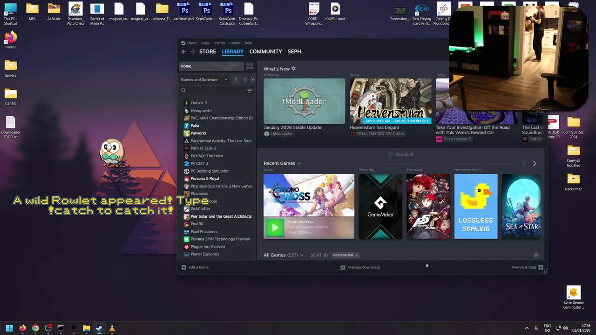Viewport: 596px width, 335px height.
Task: Switch to grid collections view icon
Action: pyautogui.click(x=250, y=66)
